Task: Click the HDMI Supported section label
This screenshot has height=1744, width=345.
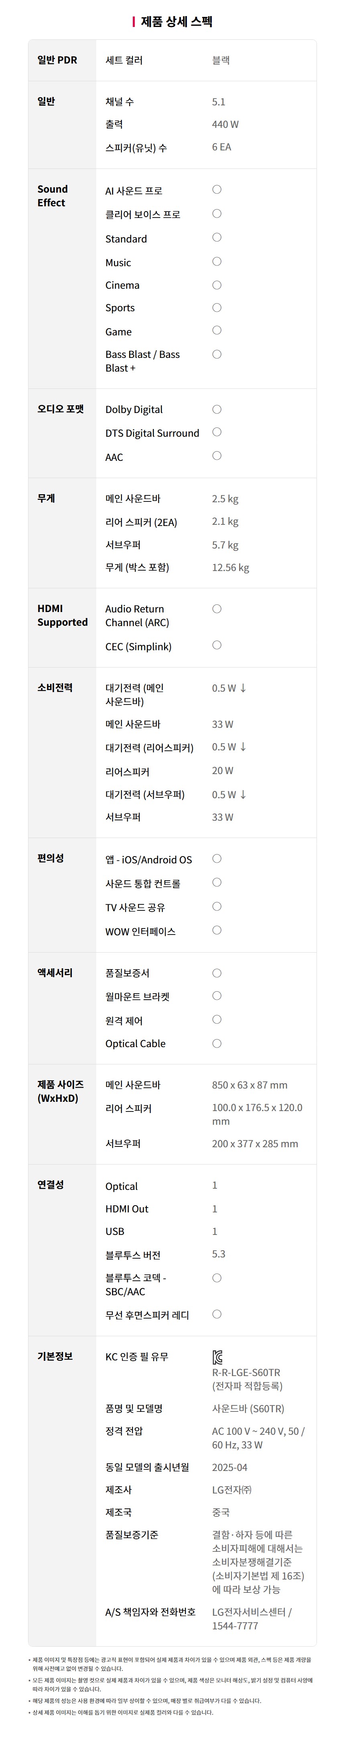Action: [62, 615]
